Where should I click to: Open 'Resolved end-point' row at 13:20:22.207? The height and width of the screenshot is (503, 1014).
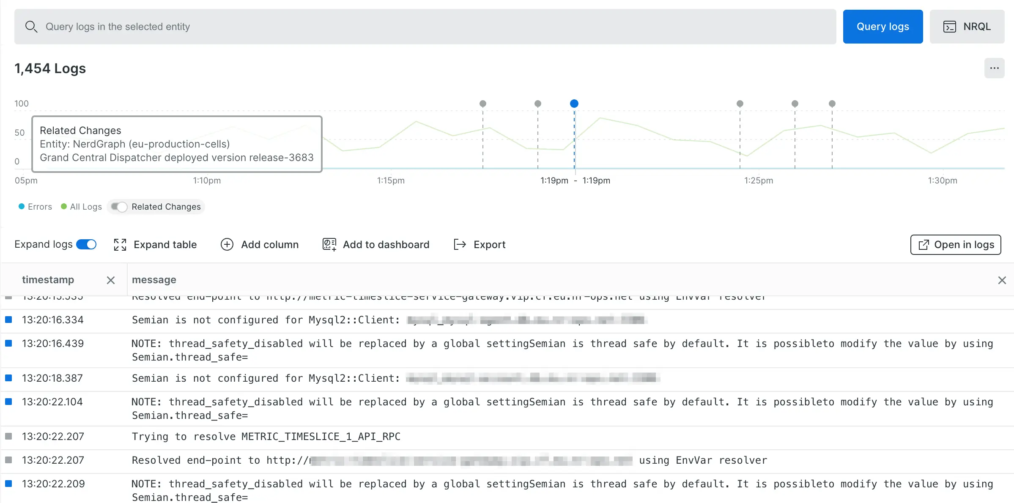(x=507, y=461)
